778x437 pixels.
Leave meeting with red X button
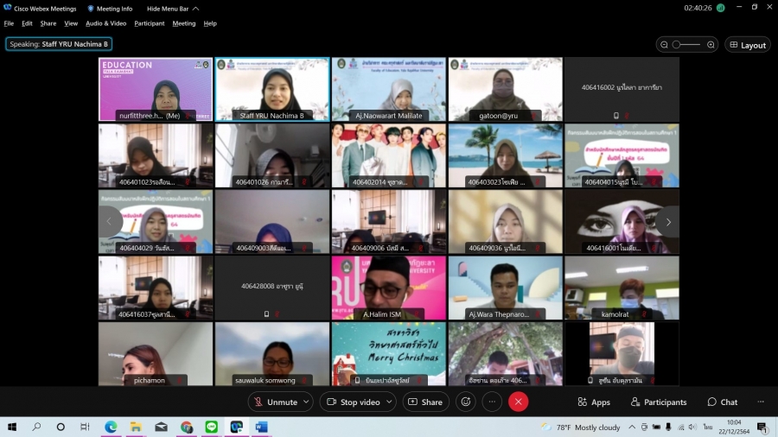[518, 402]
